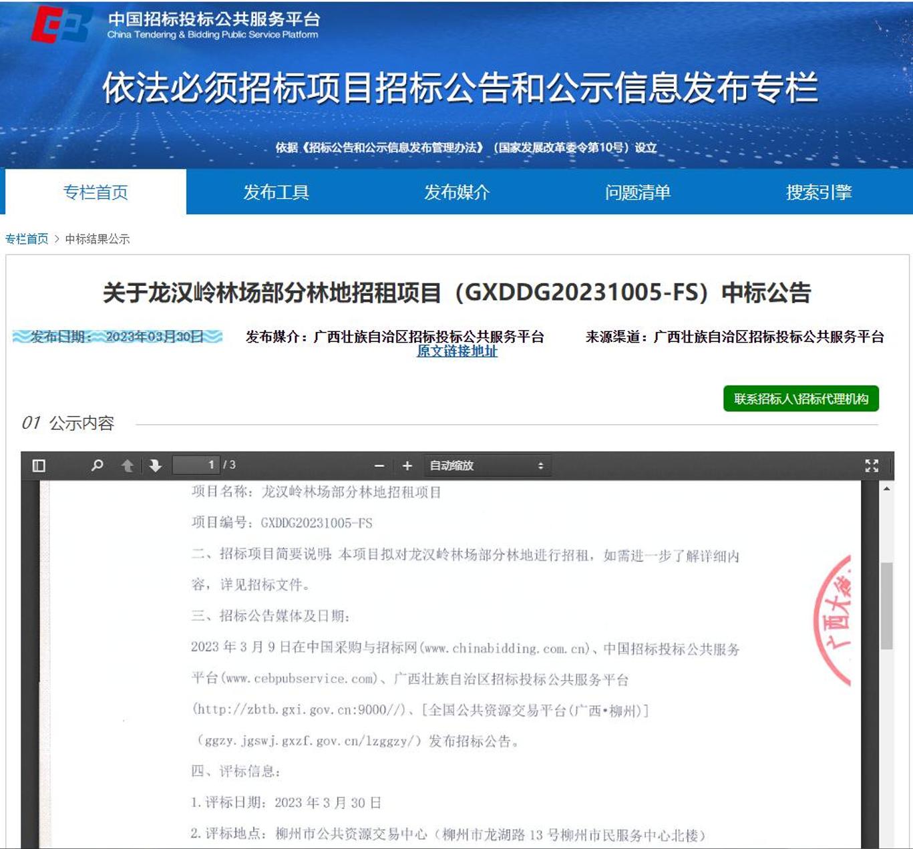
Task: Open the 发布工具 tab
Action: [x=276, y=192]
